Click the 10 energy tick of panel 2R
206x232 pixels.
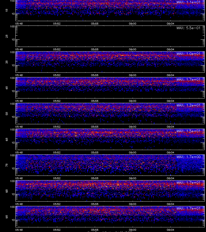(13, 40)
